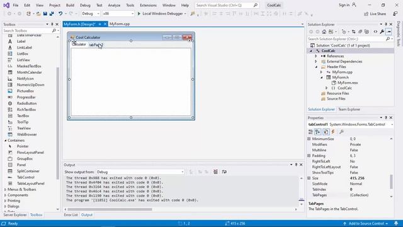Viewport: 403px width, 227px height.
Task: Select TableLayoutPanel in Toolbox
Action: [x=31, y=183]
